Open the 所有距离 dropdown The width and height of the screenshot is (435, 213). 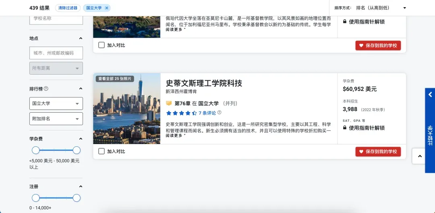(x=56, y=68)
